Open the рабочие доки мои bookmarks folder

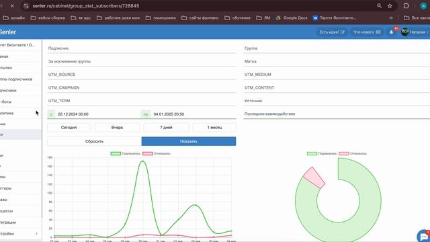tap(118, 18)
